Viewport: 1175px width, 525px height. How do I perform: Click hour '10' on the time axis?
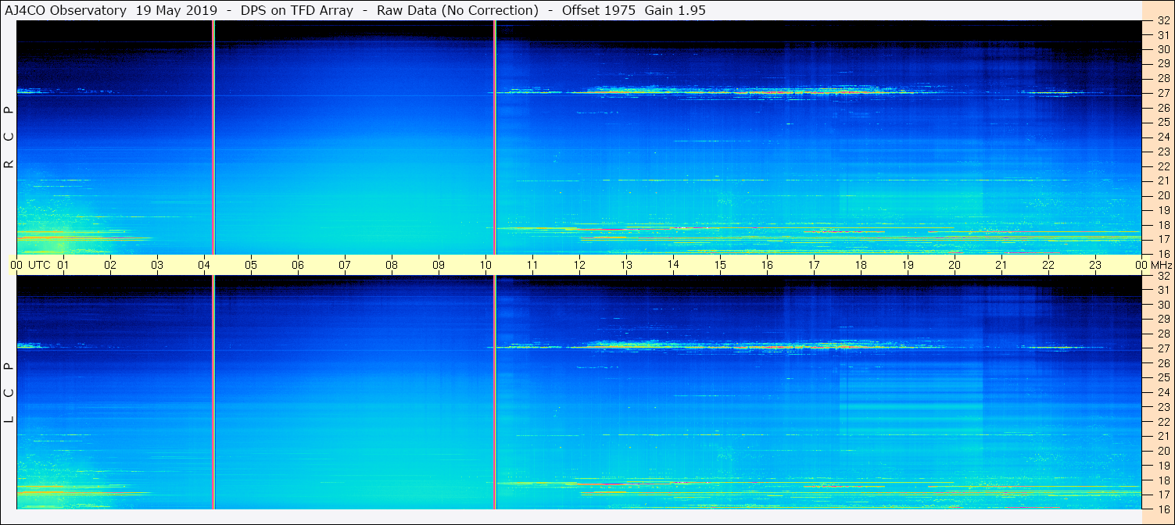click(x=485, y=266)
